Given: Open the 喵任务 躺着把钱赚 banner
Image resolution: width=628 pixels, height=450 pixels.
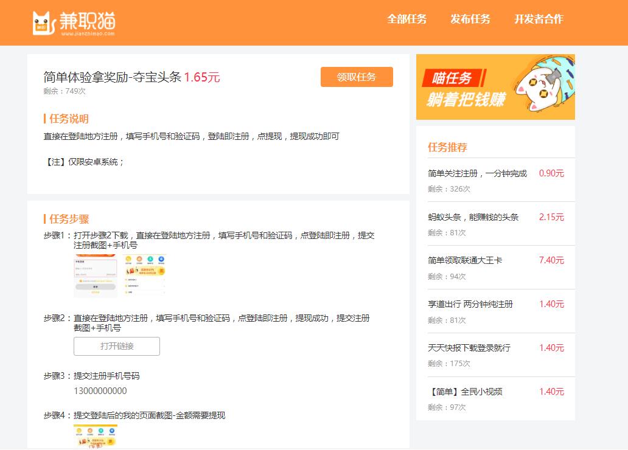Looking at the screenshot, I should (x=495, y=87).
